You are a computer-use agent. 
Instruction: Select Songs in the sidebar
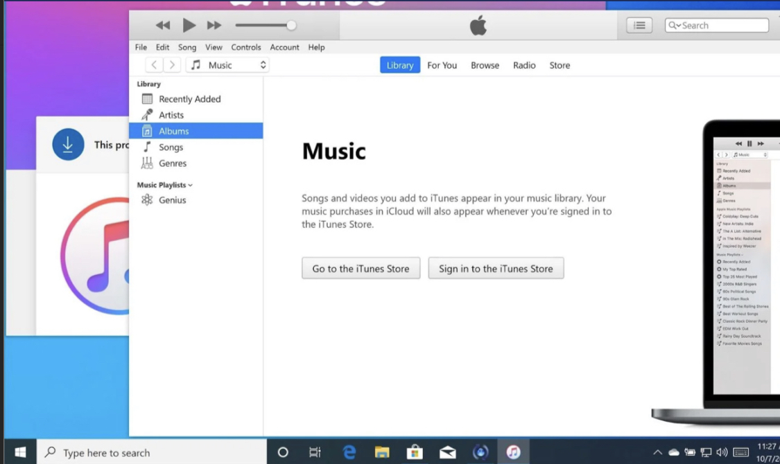(x=196, y=147)
